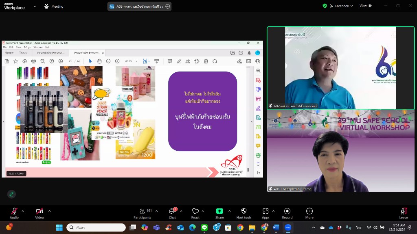This screenshot has width=417, height=234.
Task: Switch to first PowerPoint Present document tab
Action: tap(50, 53)
